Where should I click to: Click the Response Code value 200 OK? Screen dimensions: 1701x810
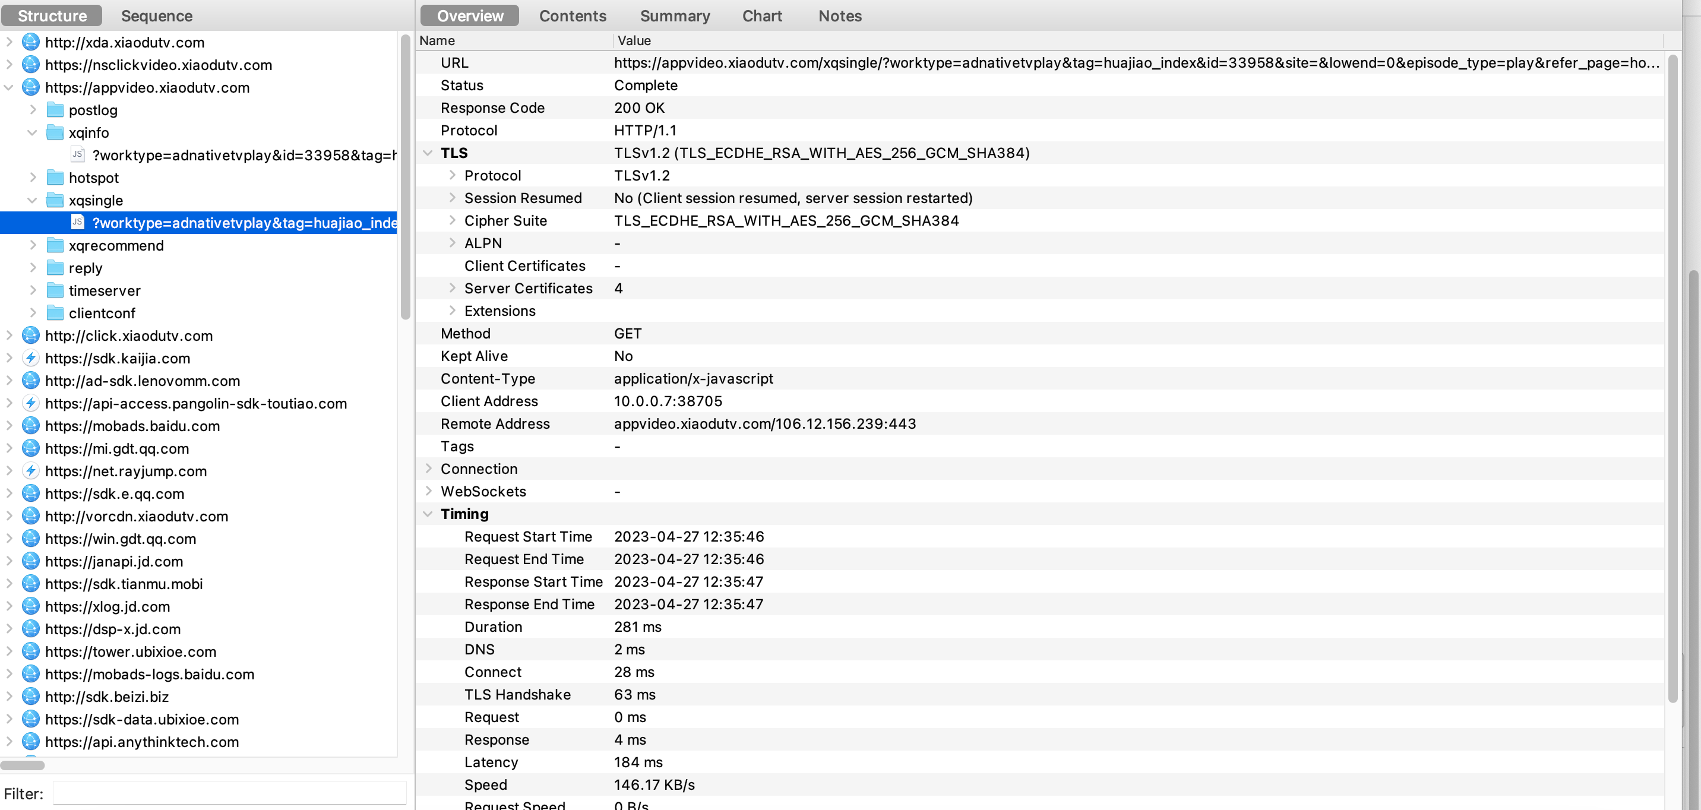639,107
